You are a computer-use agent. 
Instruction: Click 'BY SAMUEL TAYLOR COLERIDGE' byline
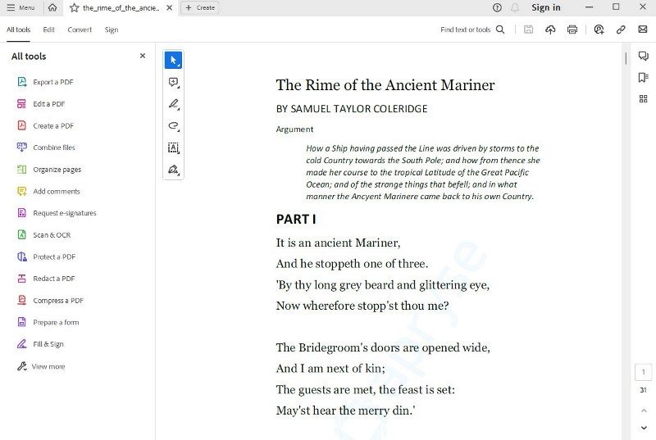click(x=352, y=109)
